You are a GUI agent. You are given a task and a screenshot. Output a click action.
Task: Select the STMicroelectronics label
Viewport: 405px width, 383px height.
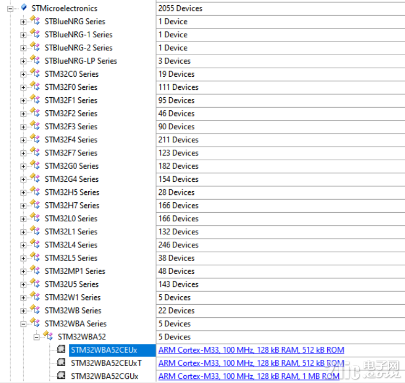click(64, 8)
